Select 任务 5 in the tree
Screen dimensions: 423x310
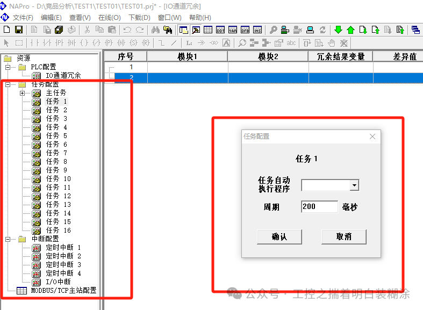[56, 135]
